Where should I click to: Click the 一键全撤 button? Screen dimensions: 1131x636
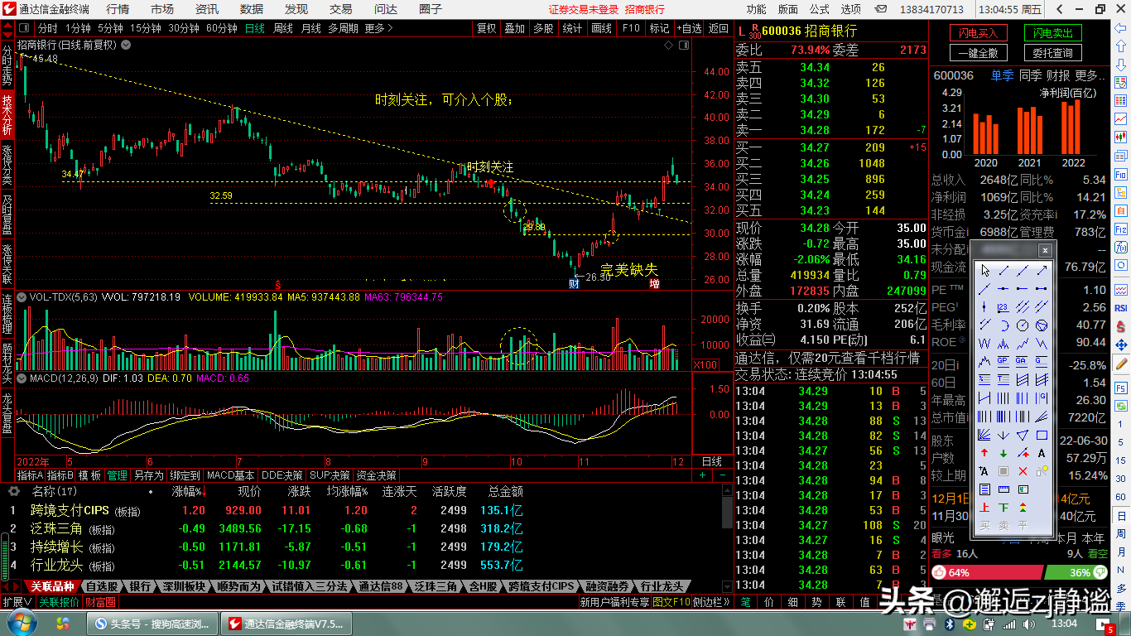pyautogui.click(x=979, y=53)
